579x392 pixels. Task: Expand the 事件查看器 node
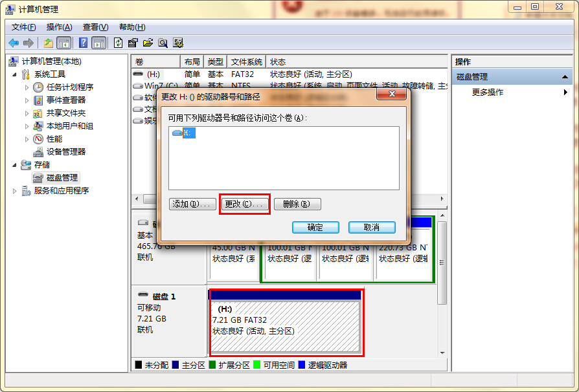(x=27, y=100)
